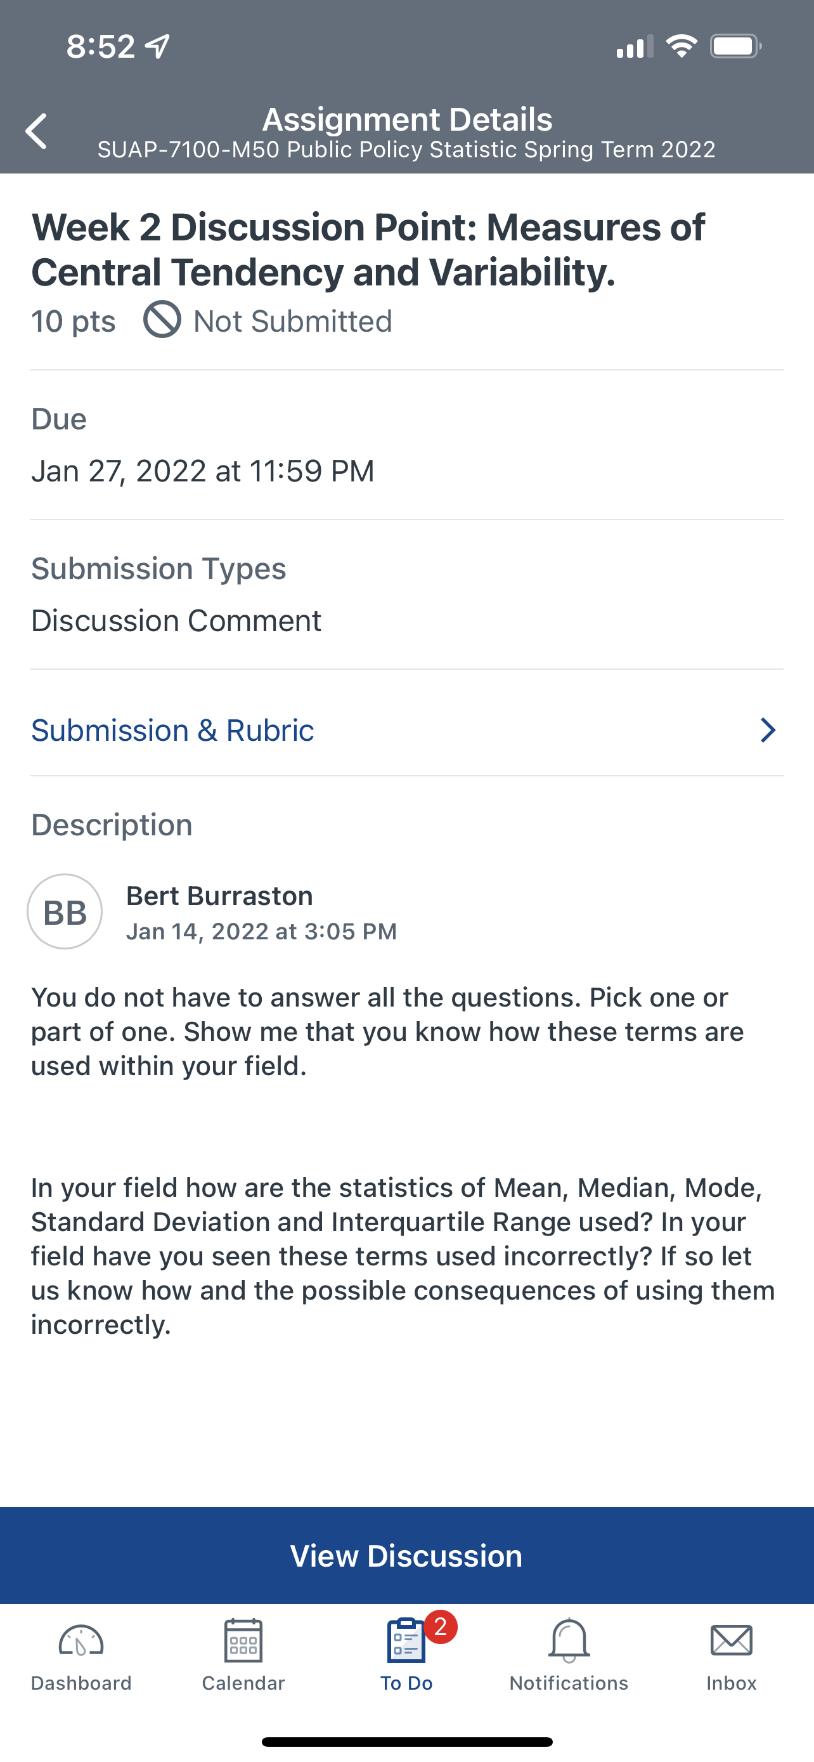Viewport: 814px width, 1762px height.
Task: Tap the Week 2 Discussion Point title
Action: point(368,249)
